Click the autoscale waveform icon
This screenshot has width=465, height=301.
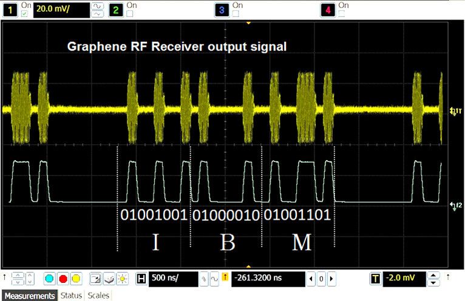click(95, 279)
